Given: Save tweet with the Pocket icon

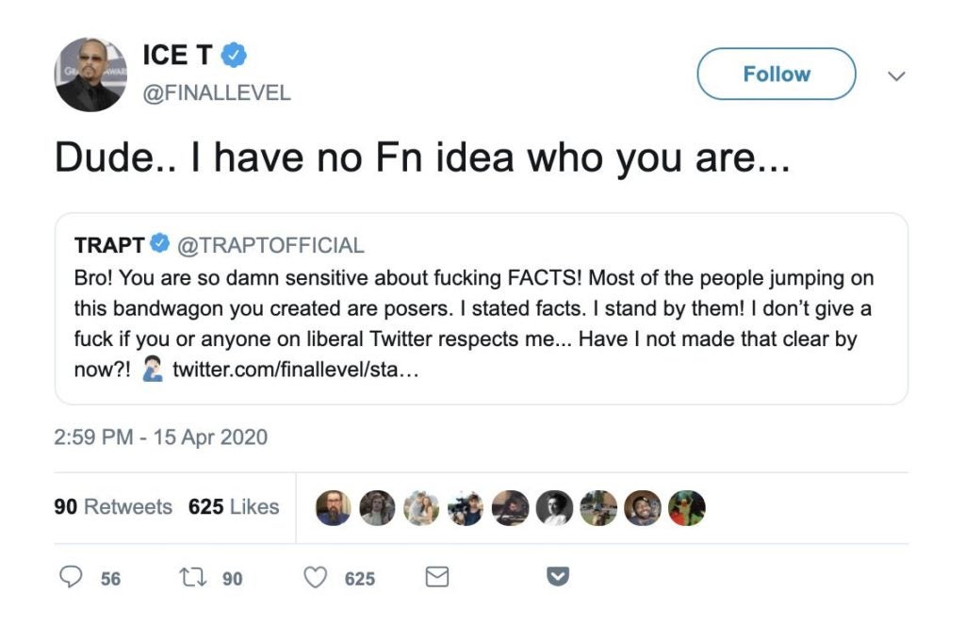Looking at the screenshot, I should pyautogui.click(x=556, y=576).
